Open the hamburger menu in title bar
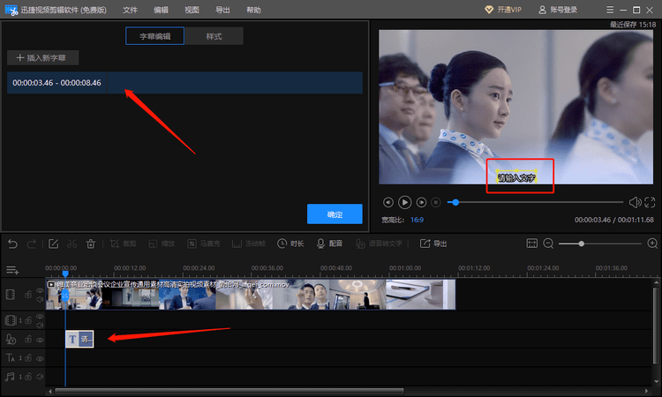The height and width of the screenshot is (397, 662). 610,10
